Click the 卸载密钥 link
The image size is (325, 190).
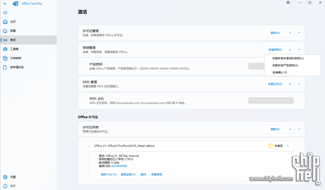pyautogui.click(x=157, y=174)
